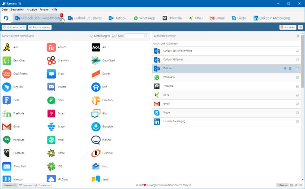Delete the Outlook service via trash icon

click(290, 68)
